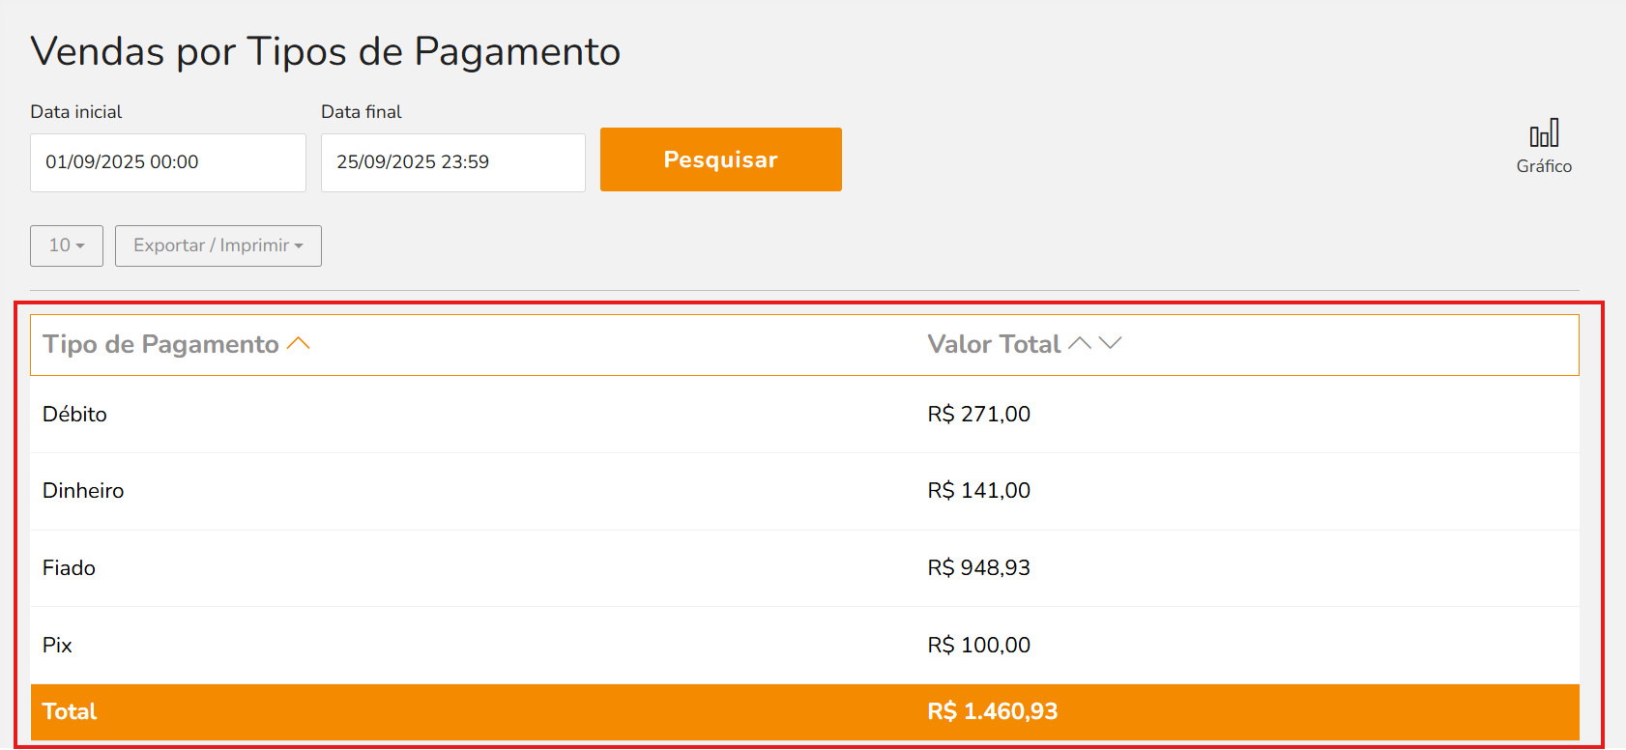Screen dimensions: 1626x750
Task: Select the Débito payment row
Action: (804, 415)
